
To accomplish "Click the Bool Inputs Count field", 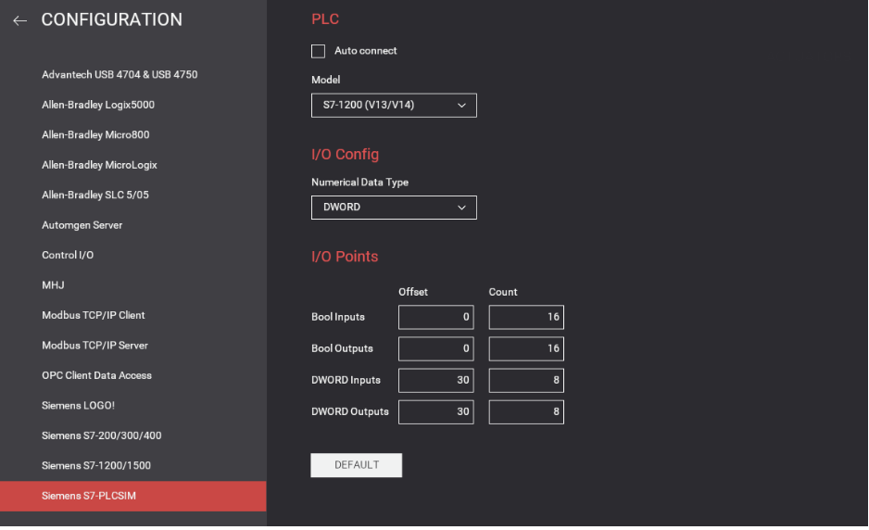I will point(526,317).
